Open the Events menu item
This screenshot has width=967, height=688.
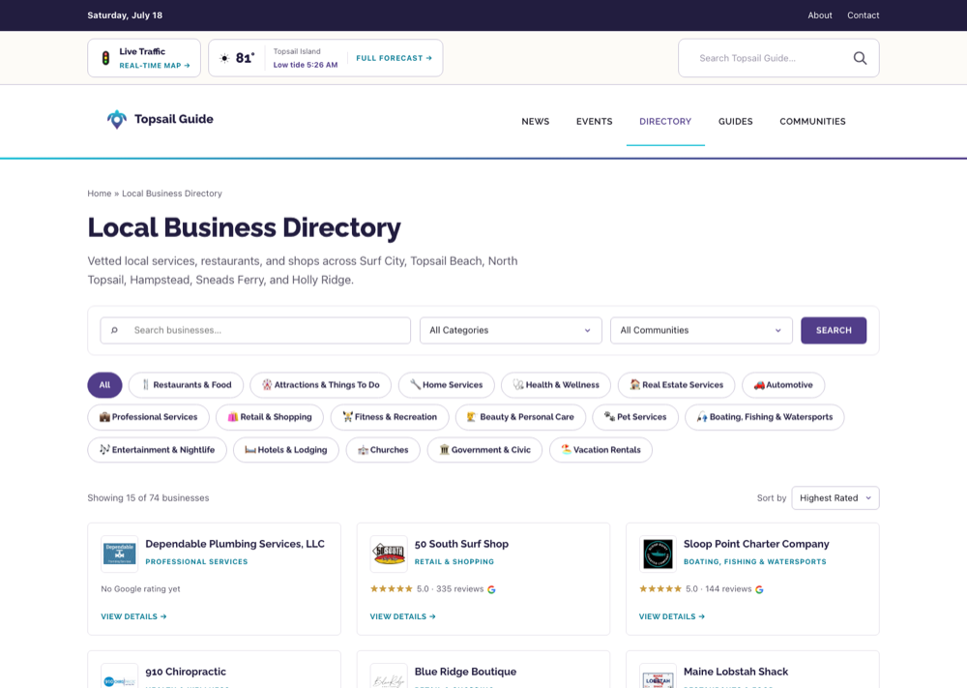[594, 122]
